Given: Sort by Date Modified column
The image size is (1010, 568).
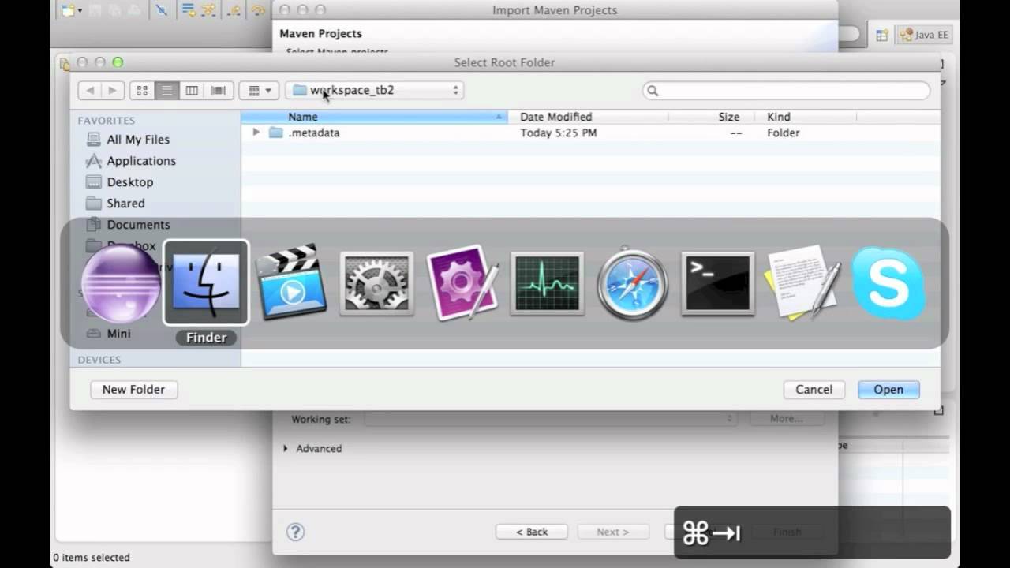Looking at the screenshot, I should 588,117.
